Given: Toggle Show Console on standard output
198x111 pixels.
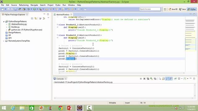Looking at the screenshot, I should 167,79.
